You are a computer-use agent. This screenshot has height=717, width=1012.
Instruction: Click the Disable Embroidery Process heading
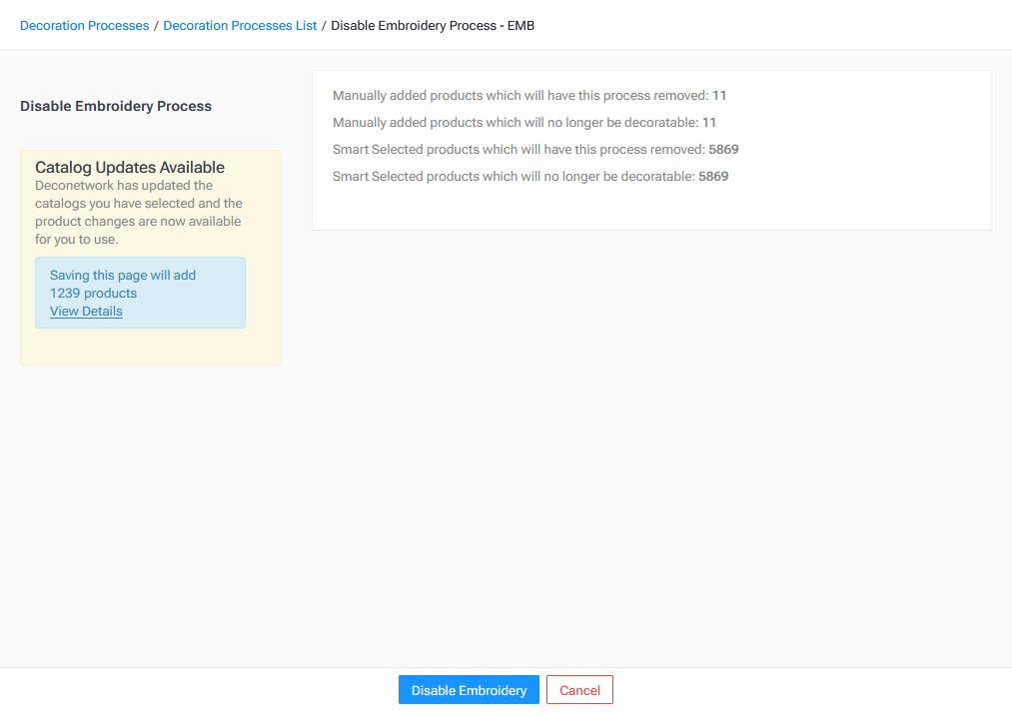tap(116, 106)
